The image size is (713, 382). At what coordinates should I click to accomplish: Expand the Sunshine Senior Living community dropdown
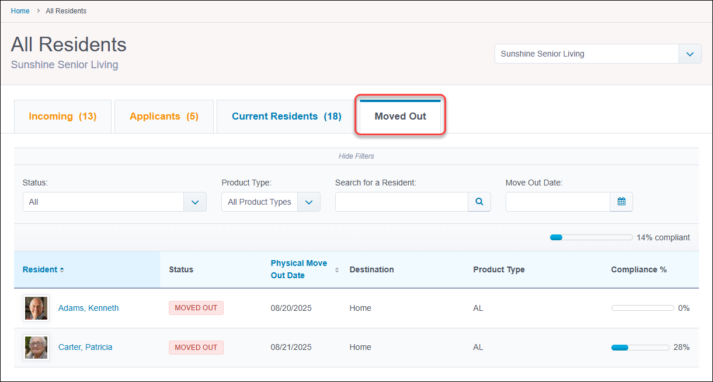(x=690, y=54)
